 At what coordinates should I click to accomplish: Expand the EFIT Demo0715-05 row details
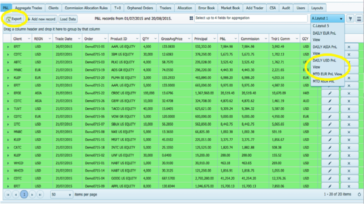(x=8, y=47)
